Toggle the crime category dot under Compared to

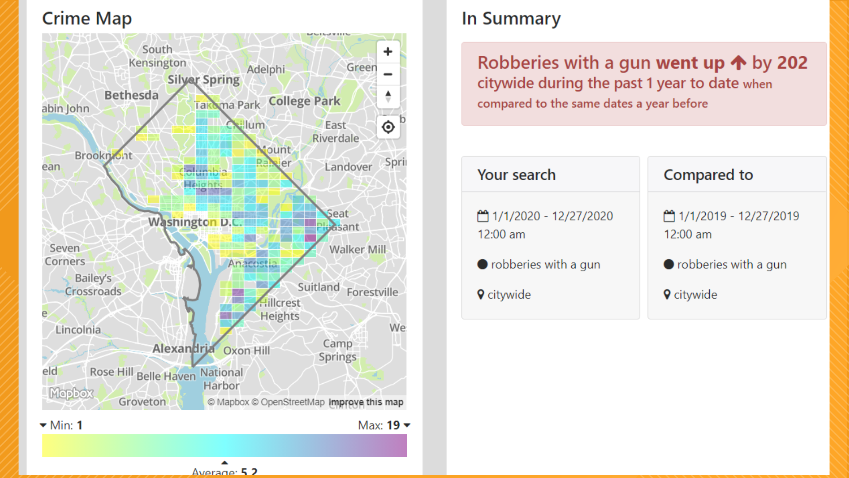[x=668, y=264]
